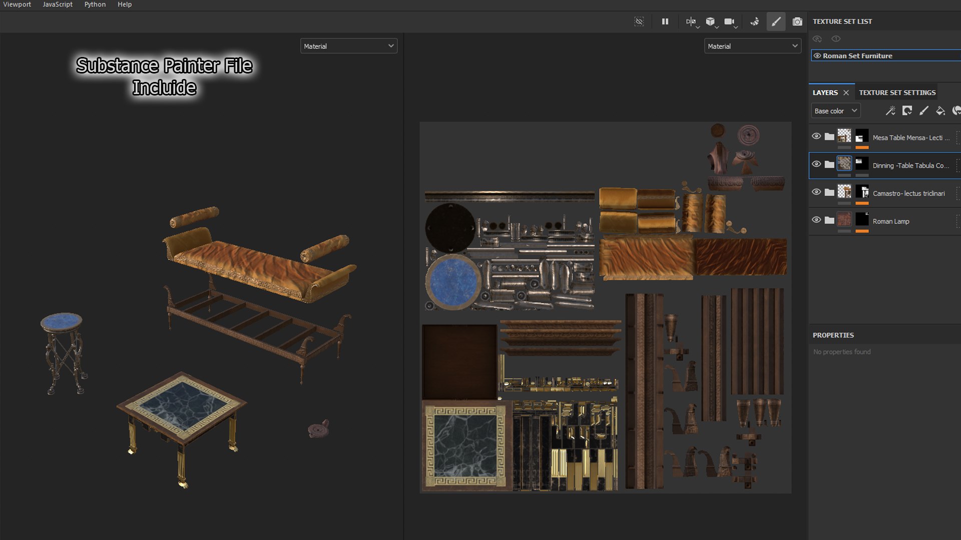Expand the Dinning-Table Tabula folder icon
The height and width of the screenshot is (540, 961).
point(829,164)
